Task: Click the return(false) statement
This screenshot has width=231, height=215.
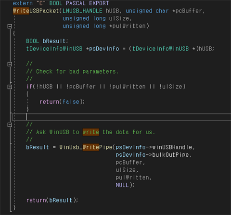Action: tap(62, 102)
